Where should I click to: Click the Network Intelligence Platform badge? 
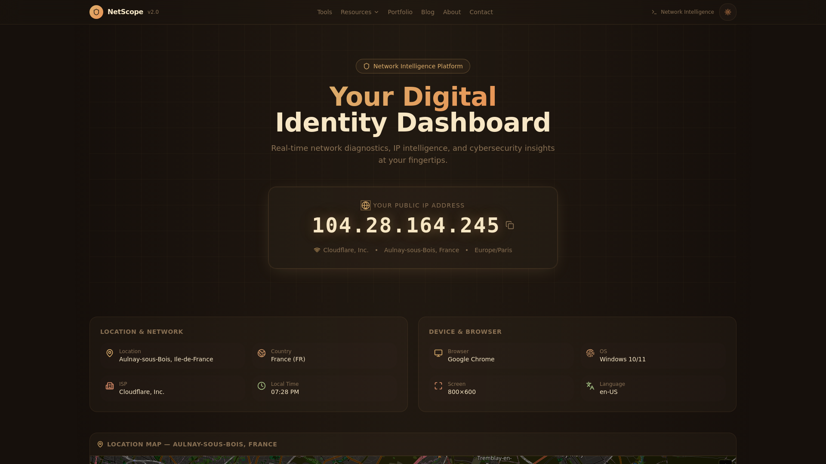point(413,66)
